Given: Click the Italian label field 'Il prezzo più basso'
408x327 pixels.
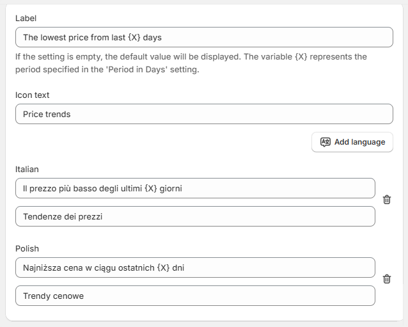Looking at the screenshot, I should (195, 188).
